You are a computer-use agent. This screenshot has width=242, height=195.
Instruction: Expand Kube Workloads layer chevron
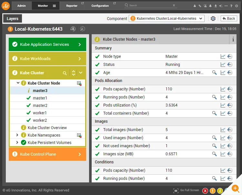click(x=80, y=59)
